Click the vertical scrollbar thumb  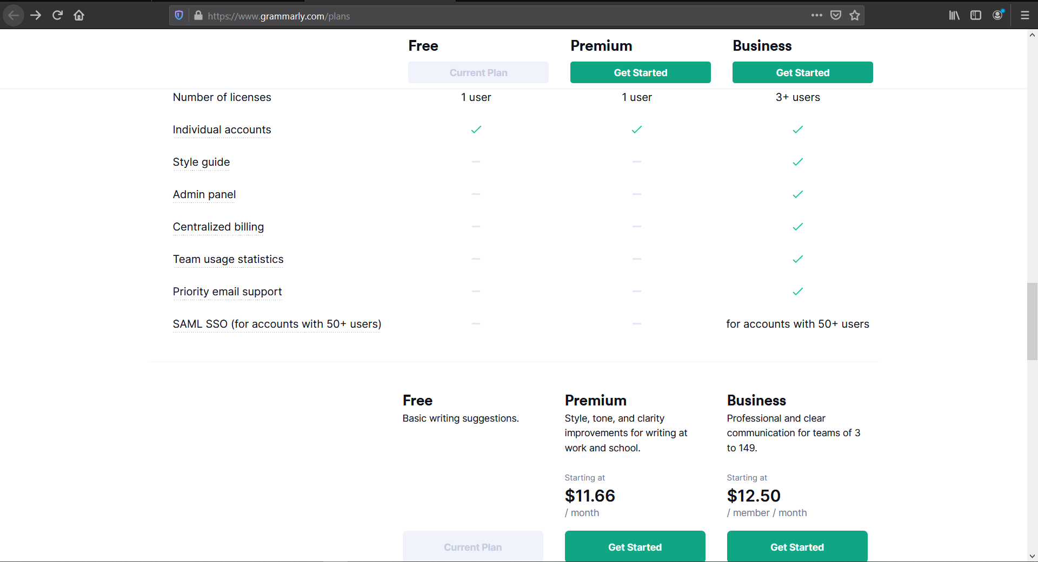(x=1032, y=321)
